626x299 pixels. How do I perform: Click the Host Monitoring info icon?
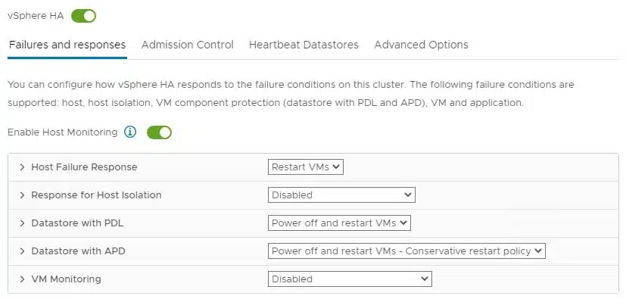click(129, 132)
